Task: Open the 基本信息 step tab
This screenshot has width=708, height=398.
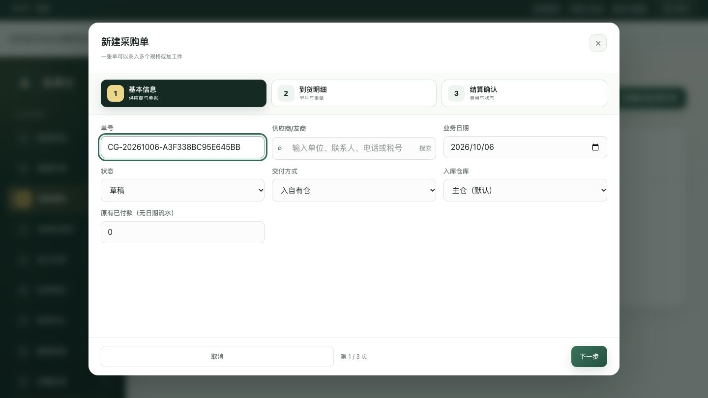Action: [x=183, y=93]
